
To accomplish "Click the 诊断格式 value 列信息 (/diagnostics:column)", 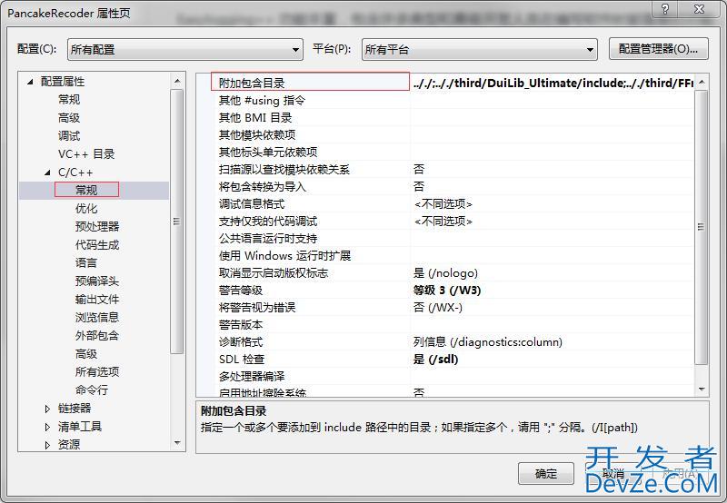I will pyautogui.click(x=488, y=341).
